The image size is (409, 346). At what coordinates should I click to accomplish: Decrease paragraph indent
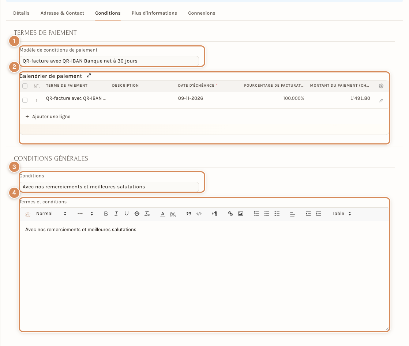coord(308,214)
